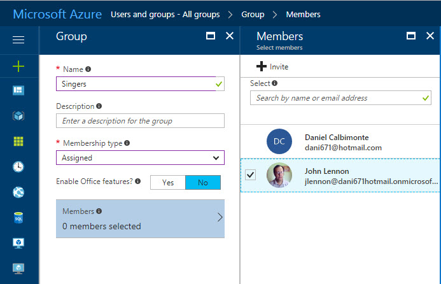Screen dimensions: 441x284
Task: Open Resource groups cube icon
Action: pyautogui.click(x=18, y=116)
